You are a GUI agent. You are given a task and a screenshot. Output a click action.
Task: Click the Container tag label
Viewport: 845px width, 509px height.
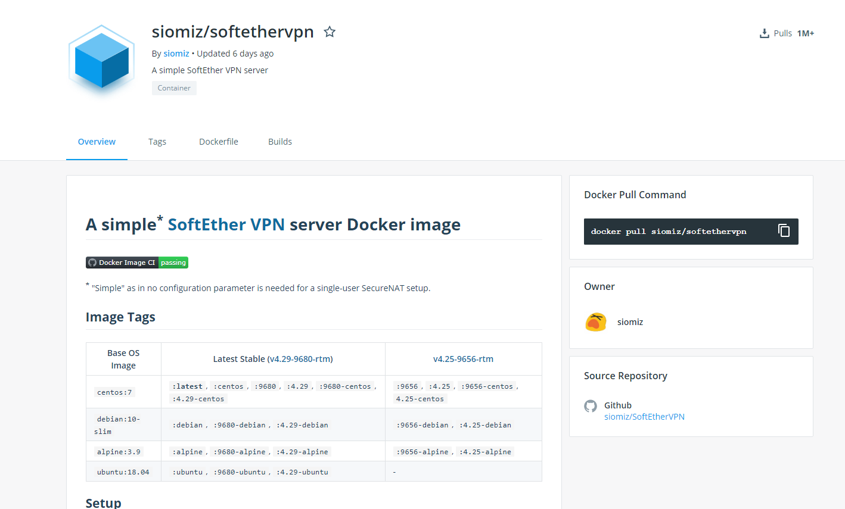pos(174,88)
